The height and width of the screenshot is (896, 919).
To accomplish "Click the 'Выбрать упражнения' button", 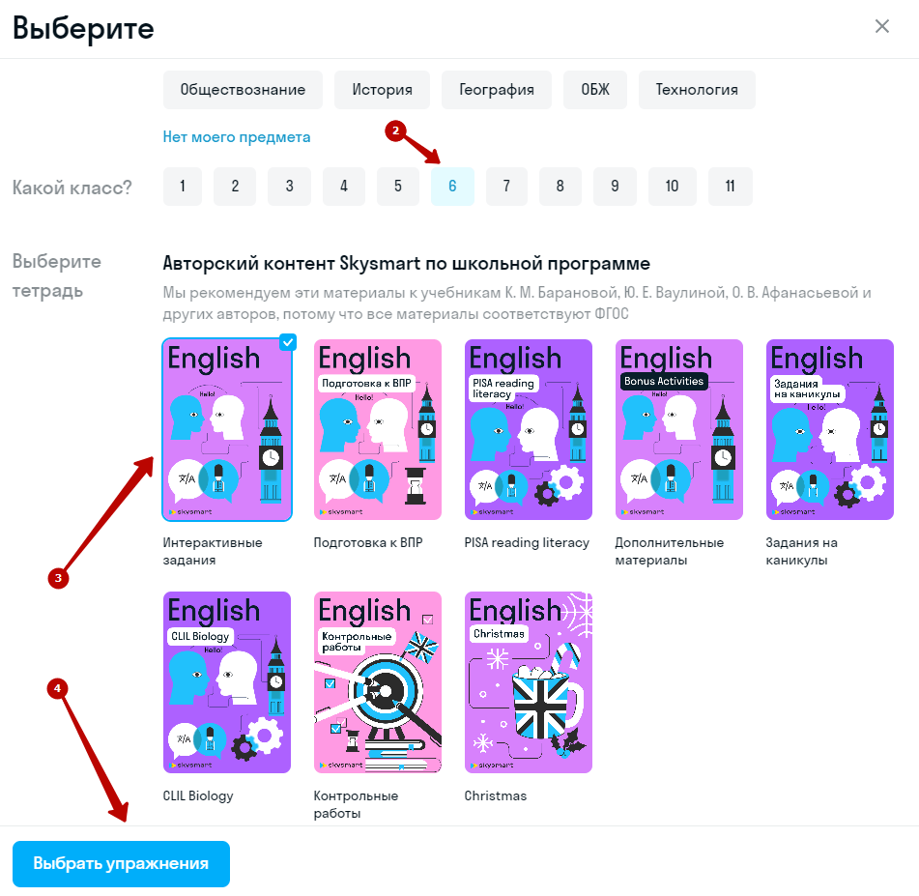I will [x=121, y=863].
